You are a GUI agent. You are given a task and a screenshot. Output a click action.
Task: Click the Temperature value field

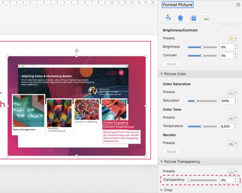coord(226,126)
